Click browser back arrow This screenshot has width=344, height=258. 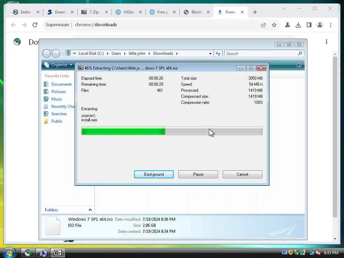point(13,25)
